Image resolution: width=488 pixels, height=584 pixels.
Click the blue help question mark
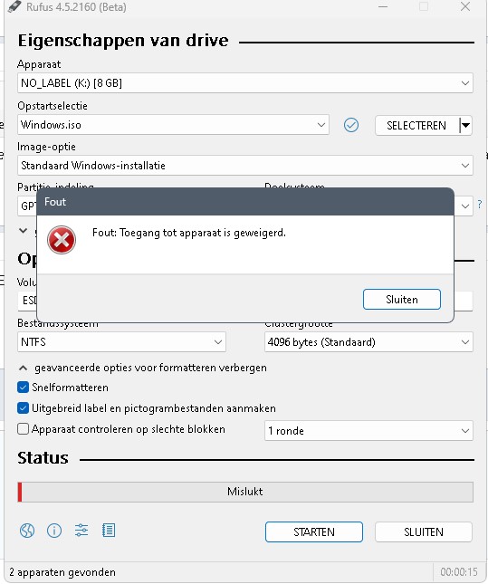(480, 204)
